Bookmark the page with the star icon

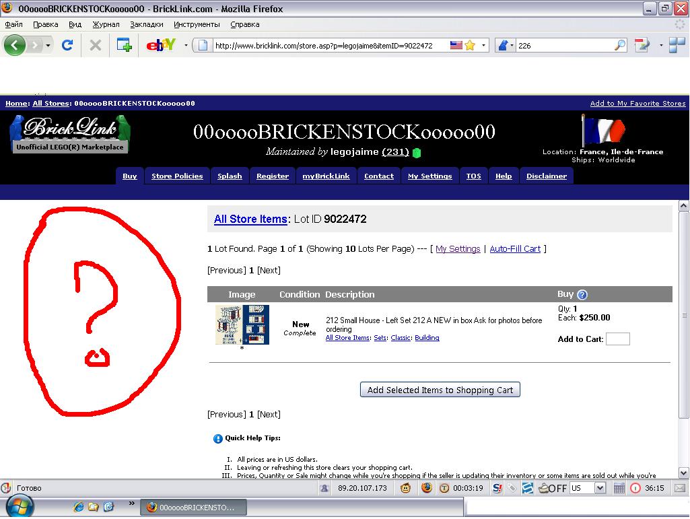[470, 45]
